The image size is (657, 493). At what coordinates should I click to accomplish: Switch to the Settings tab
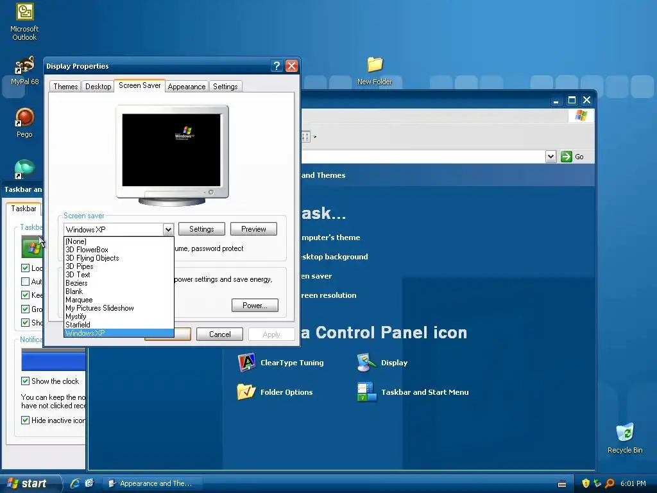225,87
